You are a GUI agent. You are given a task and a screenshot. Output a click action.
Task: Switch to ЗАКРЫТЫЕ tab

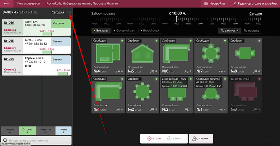click(x=28, y=12)
